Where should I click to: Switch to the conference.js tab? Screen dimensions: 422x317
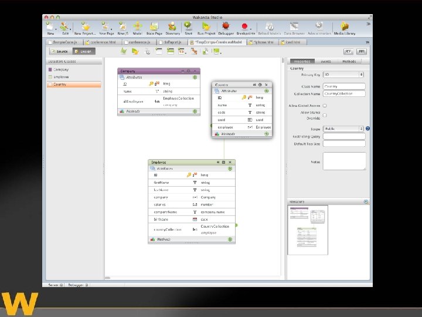pos(139,42)
